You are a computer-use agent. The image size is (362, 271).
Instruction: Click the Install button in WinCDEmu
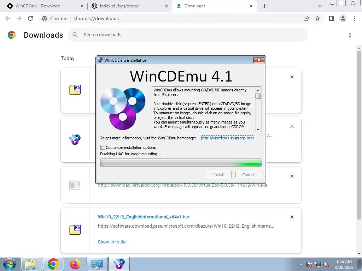218,174
